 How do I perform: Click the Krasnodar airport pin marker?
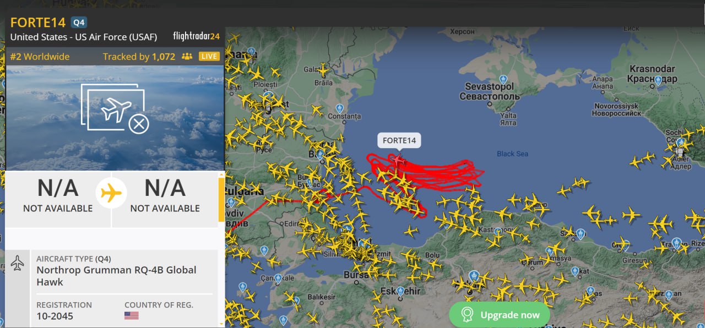658,80
